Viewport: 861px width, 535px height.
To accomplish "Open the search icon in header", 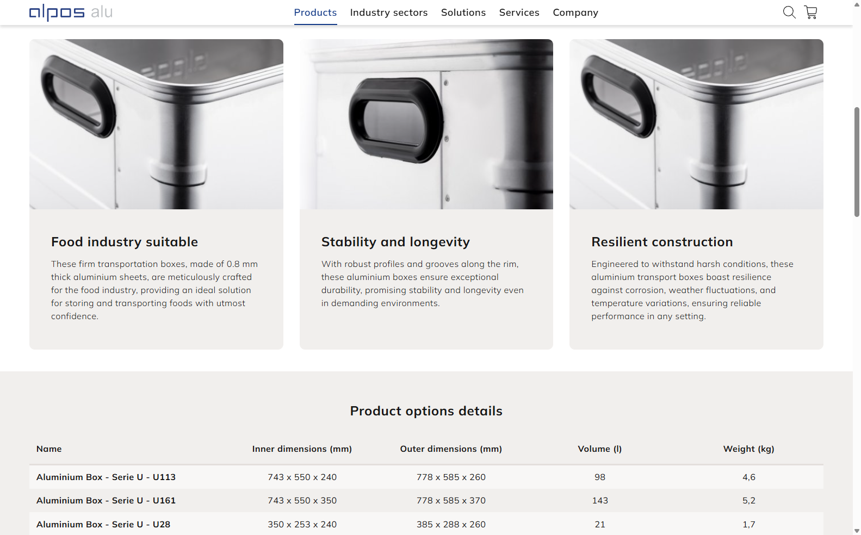I will point(789,12).
